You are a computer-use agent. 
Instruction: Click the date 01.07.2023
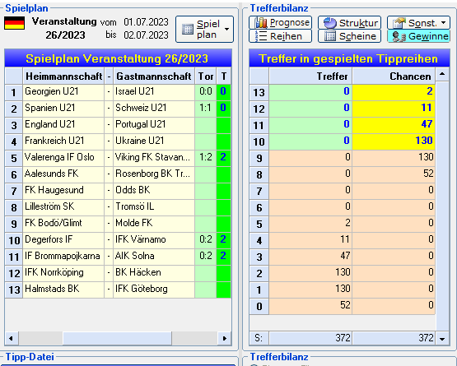[x=146, y=22]
